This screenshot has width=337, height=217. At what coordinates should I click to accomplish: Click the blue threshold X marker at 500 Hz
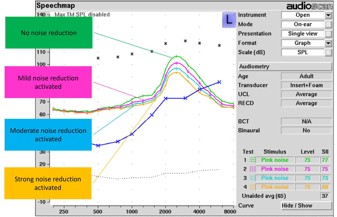pos(98,145)
